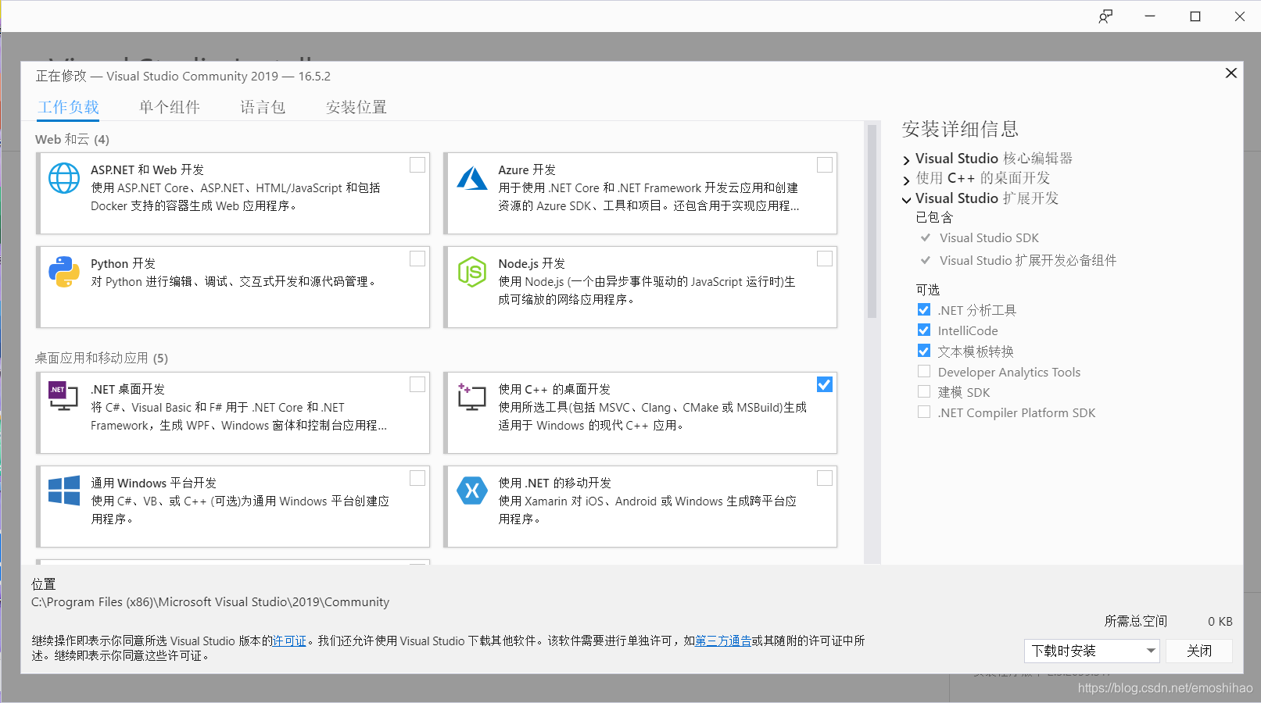
Task: Click the 位置 label
Action: click(x=44, y=584)
